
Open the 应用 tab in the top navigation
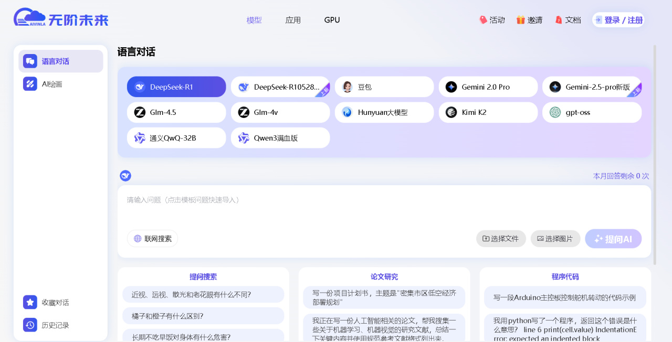coord(293,20)
